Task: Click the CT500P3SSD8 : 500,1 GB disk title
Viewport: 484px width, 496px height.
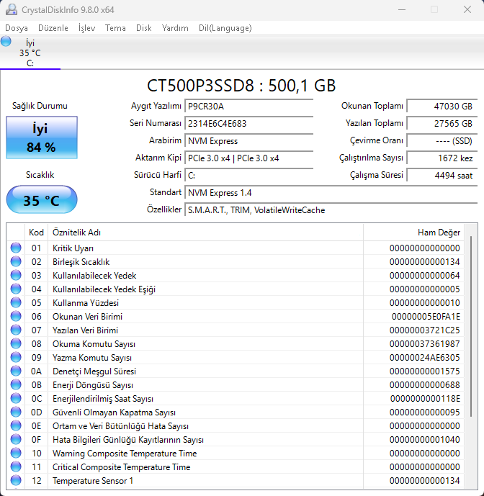Action: (241, 86)
